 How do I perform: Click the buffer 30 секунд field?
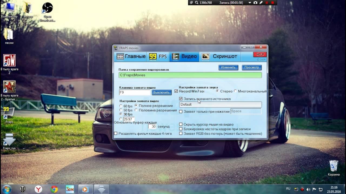pyautogui.click(x=152, y=126)
